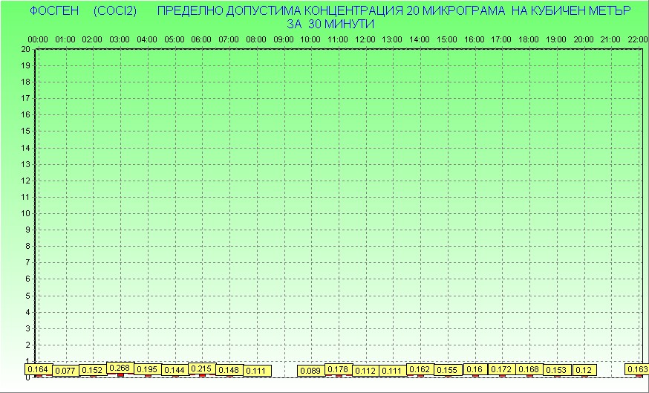
Task: Click the 05:00 time axis label
Action: 175,40
